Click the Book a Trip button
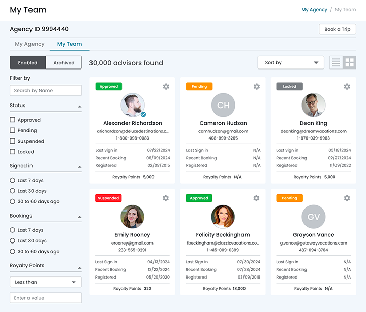366x312 pixels. 337,29
